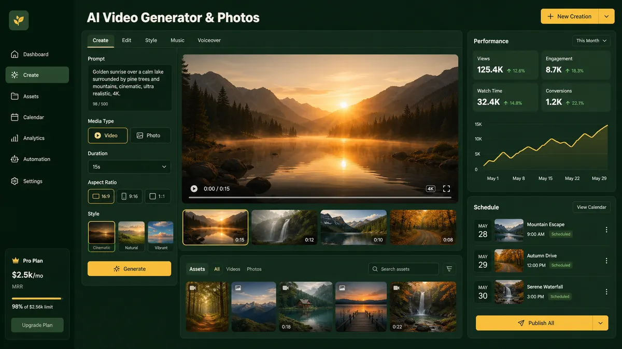The width and height of the screenshot is (622, 349).
Task: Click the Generate button
Action: click(x=129, y=269)
